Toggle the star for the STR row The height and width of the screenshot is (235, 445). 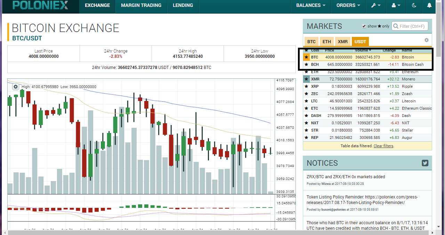click(306, 130)
